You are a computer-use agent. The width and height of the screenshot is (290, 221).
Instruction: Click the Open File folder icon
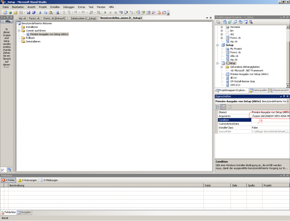click(x=15, y=13)
